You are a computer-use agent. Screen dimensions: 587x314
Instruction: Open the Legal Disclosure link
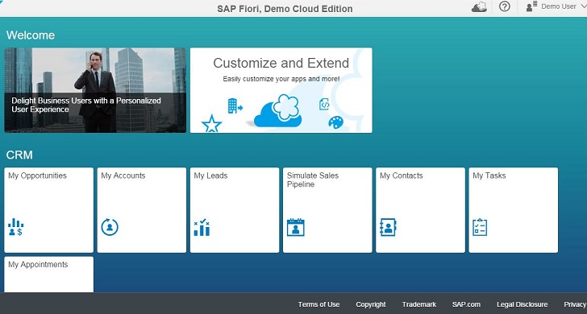(522, 304)
